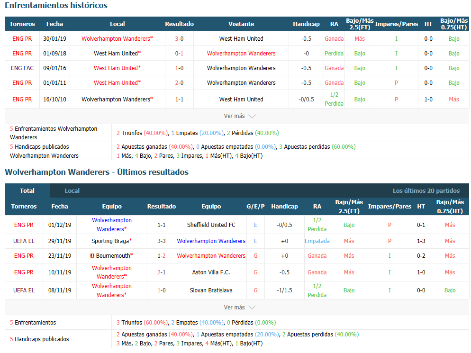
Task: Open ENG PR tournament on 01/12/19 row
Action: [24, 225]
